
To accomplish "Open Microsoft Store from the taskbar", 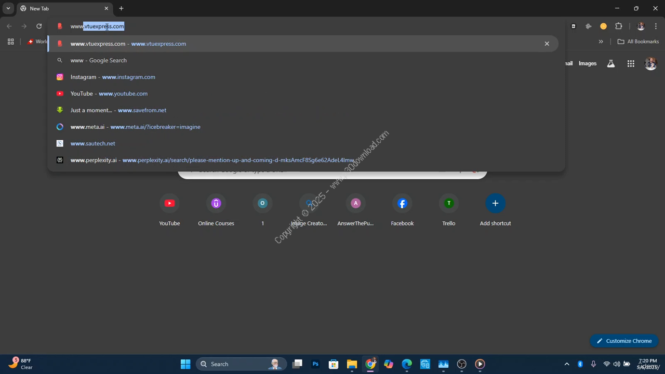I will pyautogui.click(x=334, y=364).
